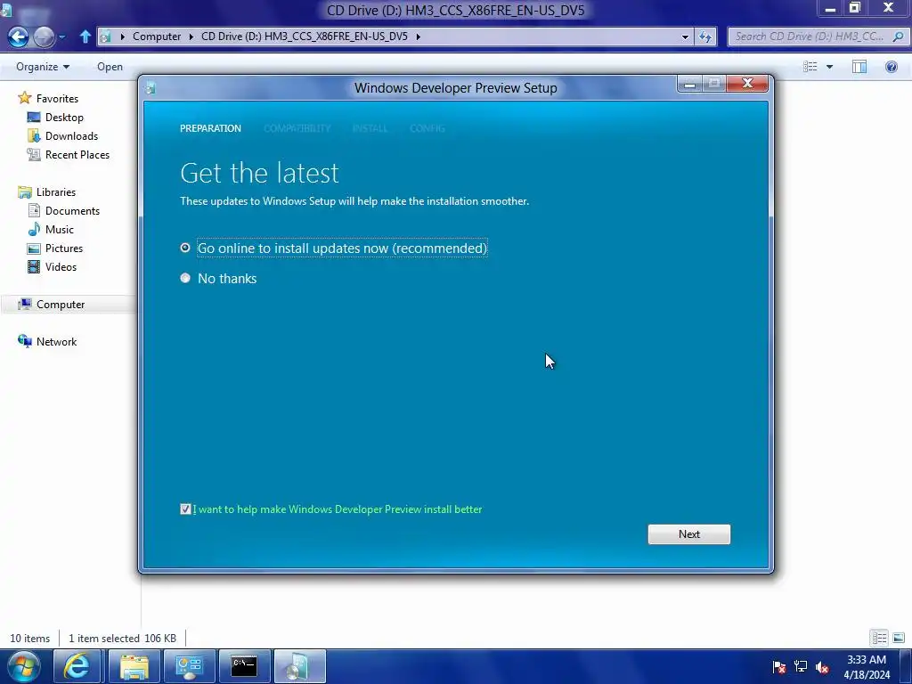Open Explorer Help question mark icon

click(891, 67)
